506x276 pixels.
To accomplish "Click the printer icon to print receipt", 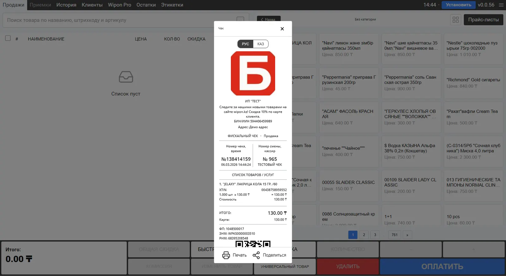I will [226, 255].
